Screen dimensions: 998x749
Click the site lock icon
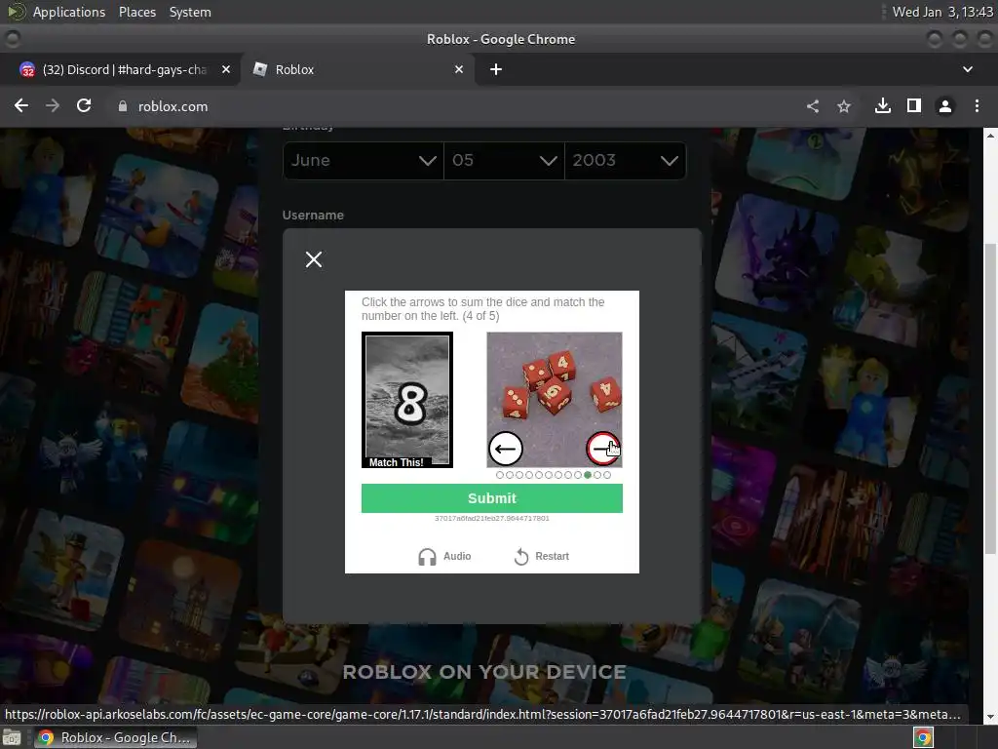pyautogui.click(x=122, y=106)
